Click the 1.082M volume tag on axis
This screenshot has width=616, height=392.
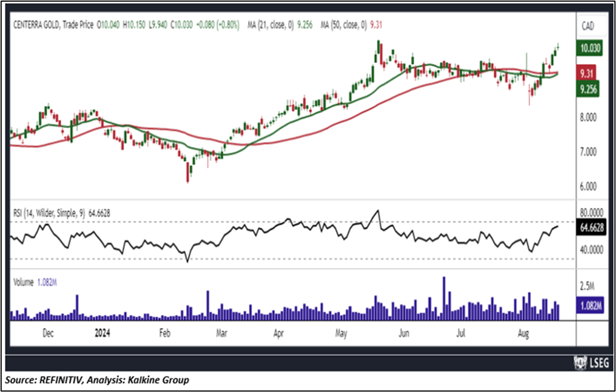pyautogui.click(x=590, y=306)
